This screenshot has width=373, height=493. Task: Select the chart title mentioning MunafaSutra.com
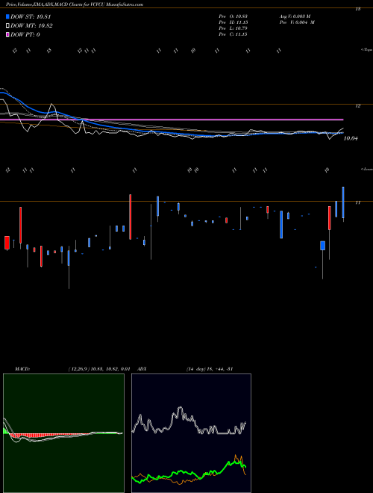tap(75, 4)
